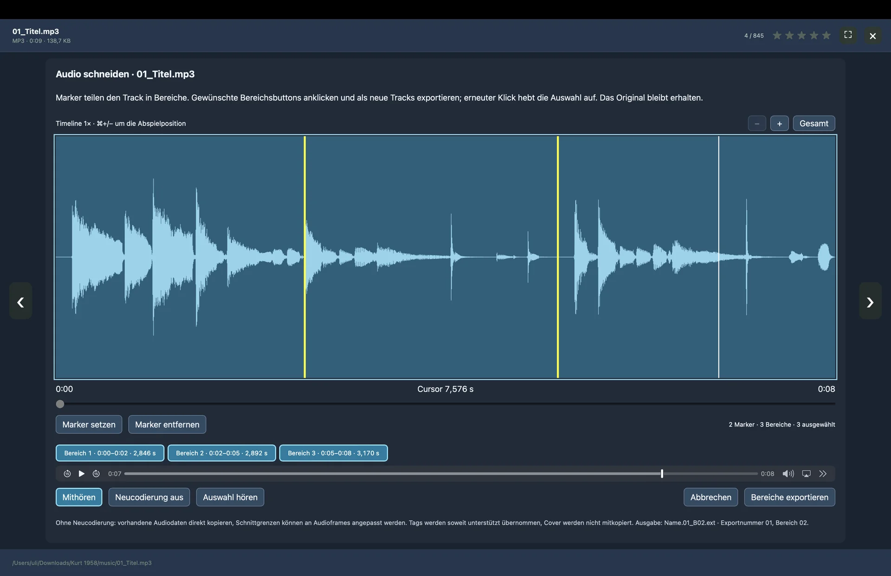
Task: Open the AirPlay output icon
Action: (807, 473)
